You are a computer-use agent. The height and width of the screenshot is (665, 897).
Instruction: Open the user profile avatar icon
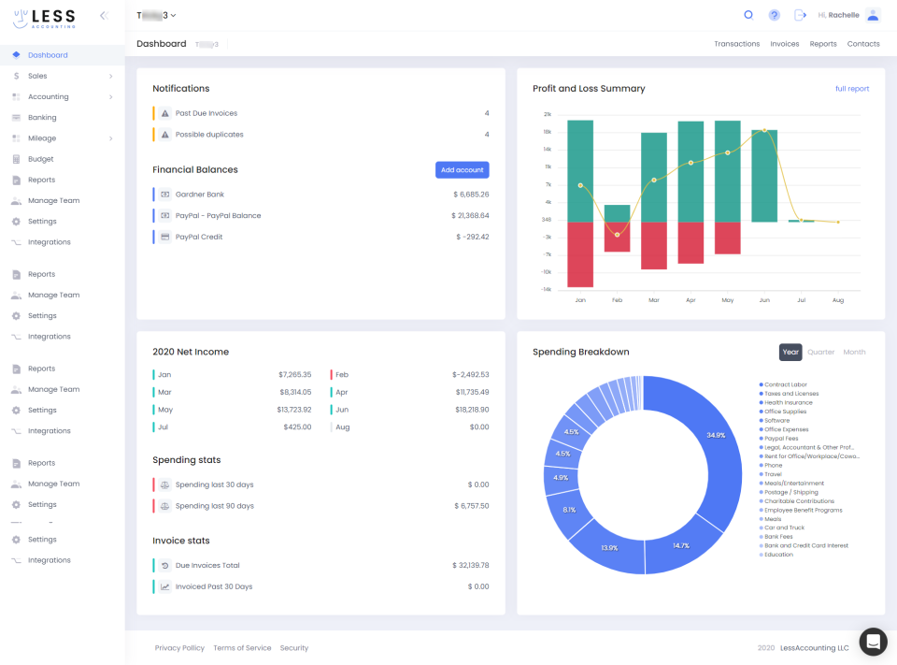tap(873, 15)
